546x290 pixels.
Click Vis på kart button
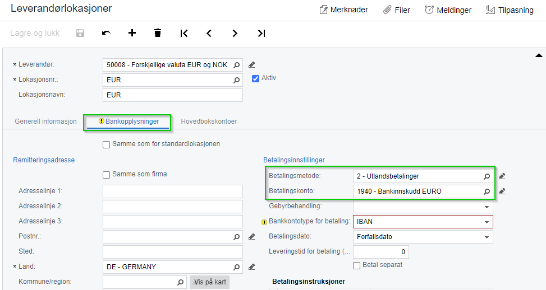[210, 282]
